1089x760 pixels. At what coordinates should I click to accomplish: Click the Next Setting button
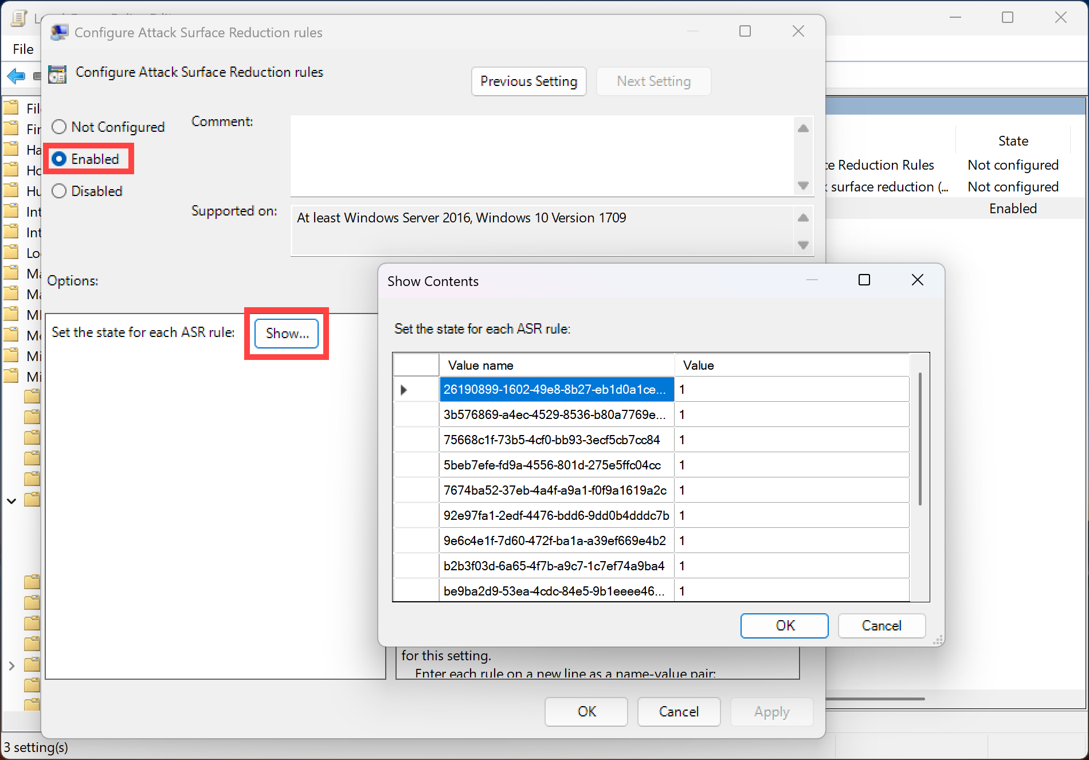(653, 81)
